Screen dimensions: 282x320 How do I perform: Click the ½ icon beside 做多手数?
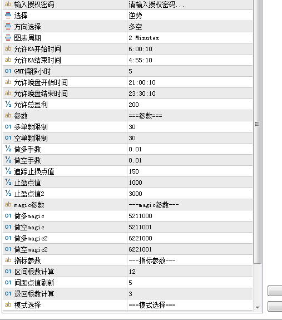(8, 149)
